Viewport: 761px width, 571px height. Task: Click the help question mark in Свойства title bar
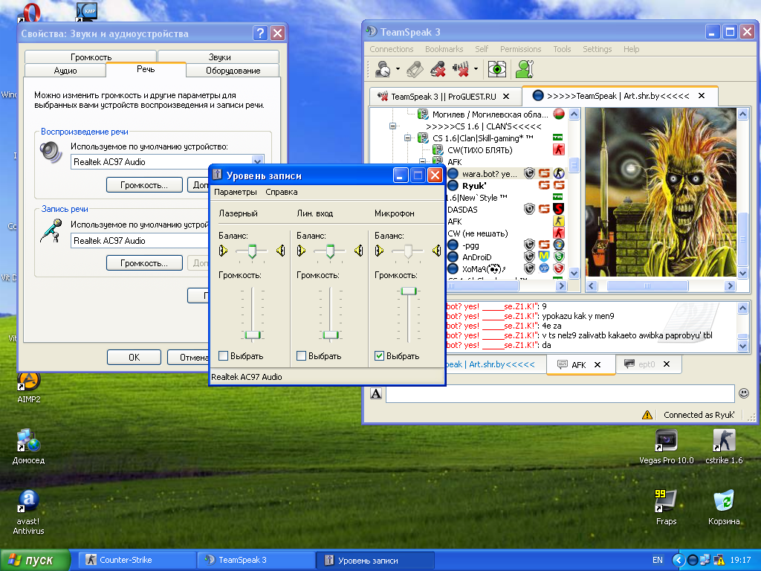[260, 33]
